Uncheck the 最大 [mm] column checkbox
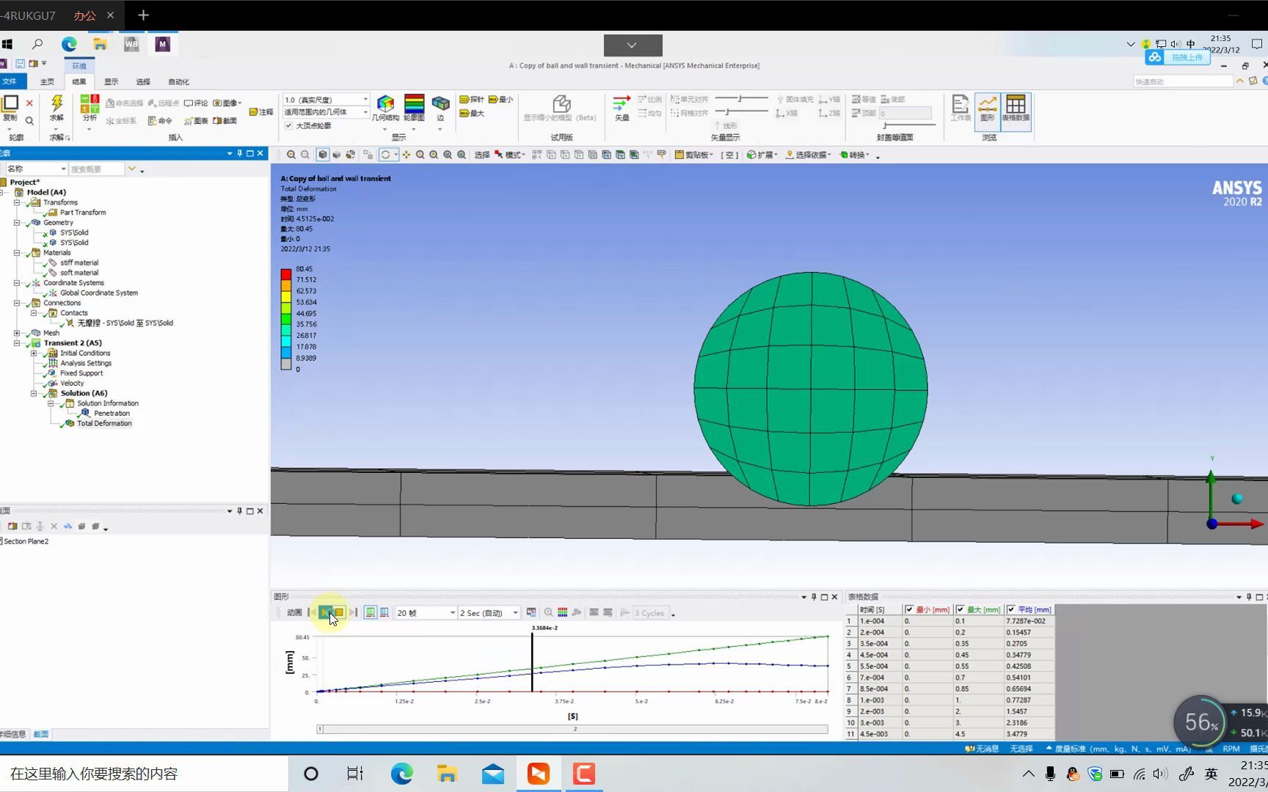 point(960,609)
